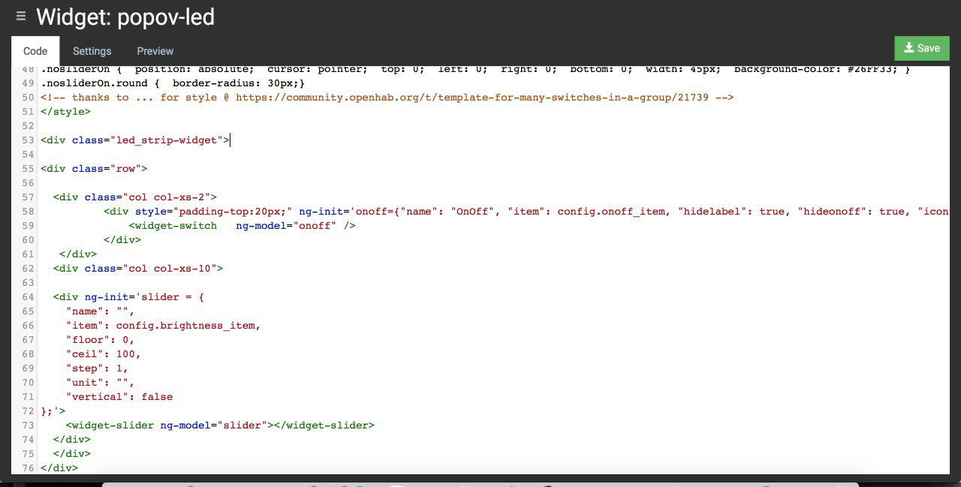
Task: Click the '"ceil": 100,' line
Action: click(103, 354)
